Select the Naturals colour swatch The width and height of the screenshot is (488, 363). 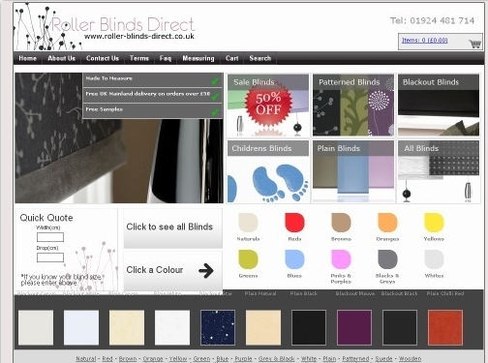click(x=248, y=223)
